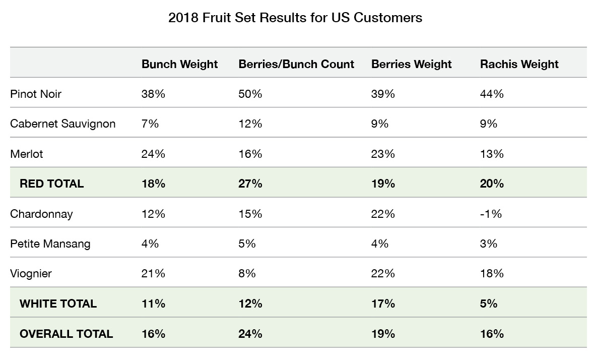
Task: Select the Merlot row label
Action: click(27, 154)
